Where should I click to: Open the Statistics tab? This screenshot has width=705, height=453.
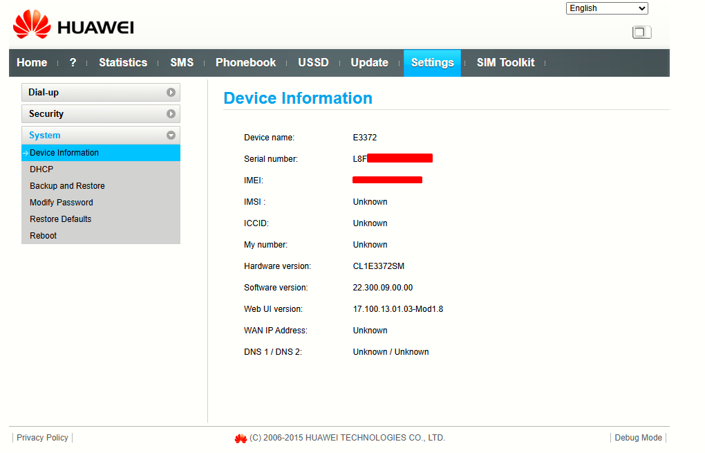[123, 62]
